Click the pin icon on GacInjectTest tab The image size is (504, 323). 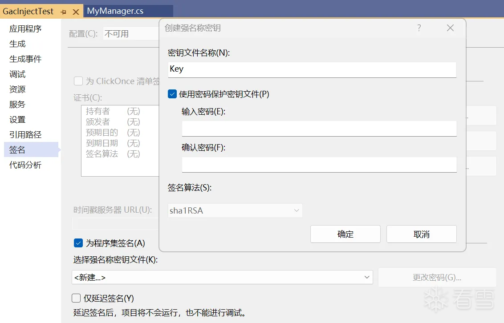point(64,11)
